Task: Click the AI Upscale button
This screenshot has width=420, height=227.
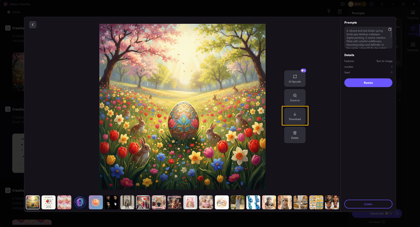Action: (295, 78)
